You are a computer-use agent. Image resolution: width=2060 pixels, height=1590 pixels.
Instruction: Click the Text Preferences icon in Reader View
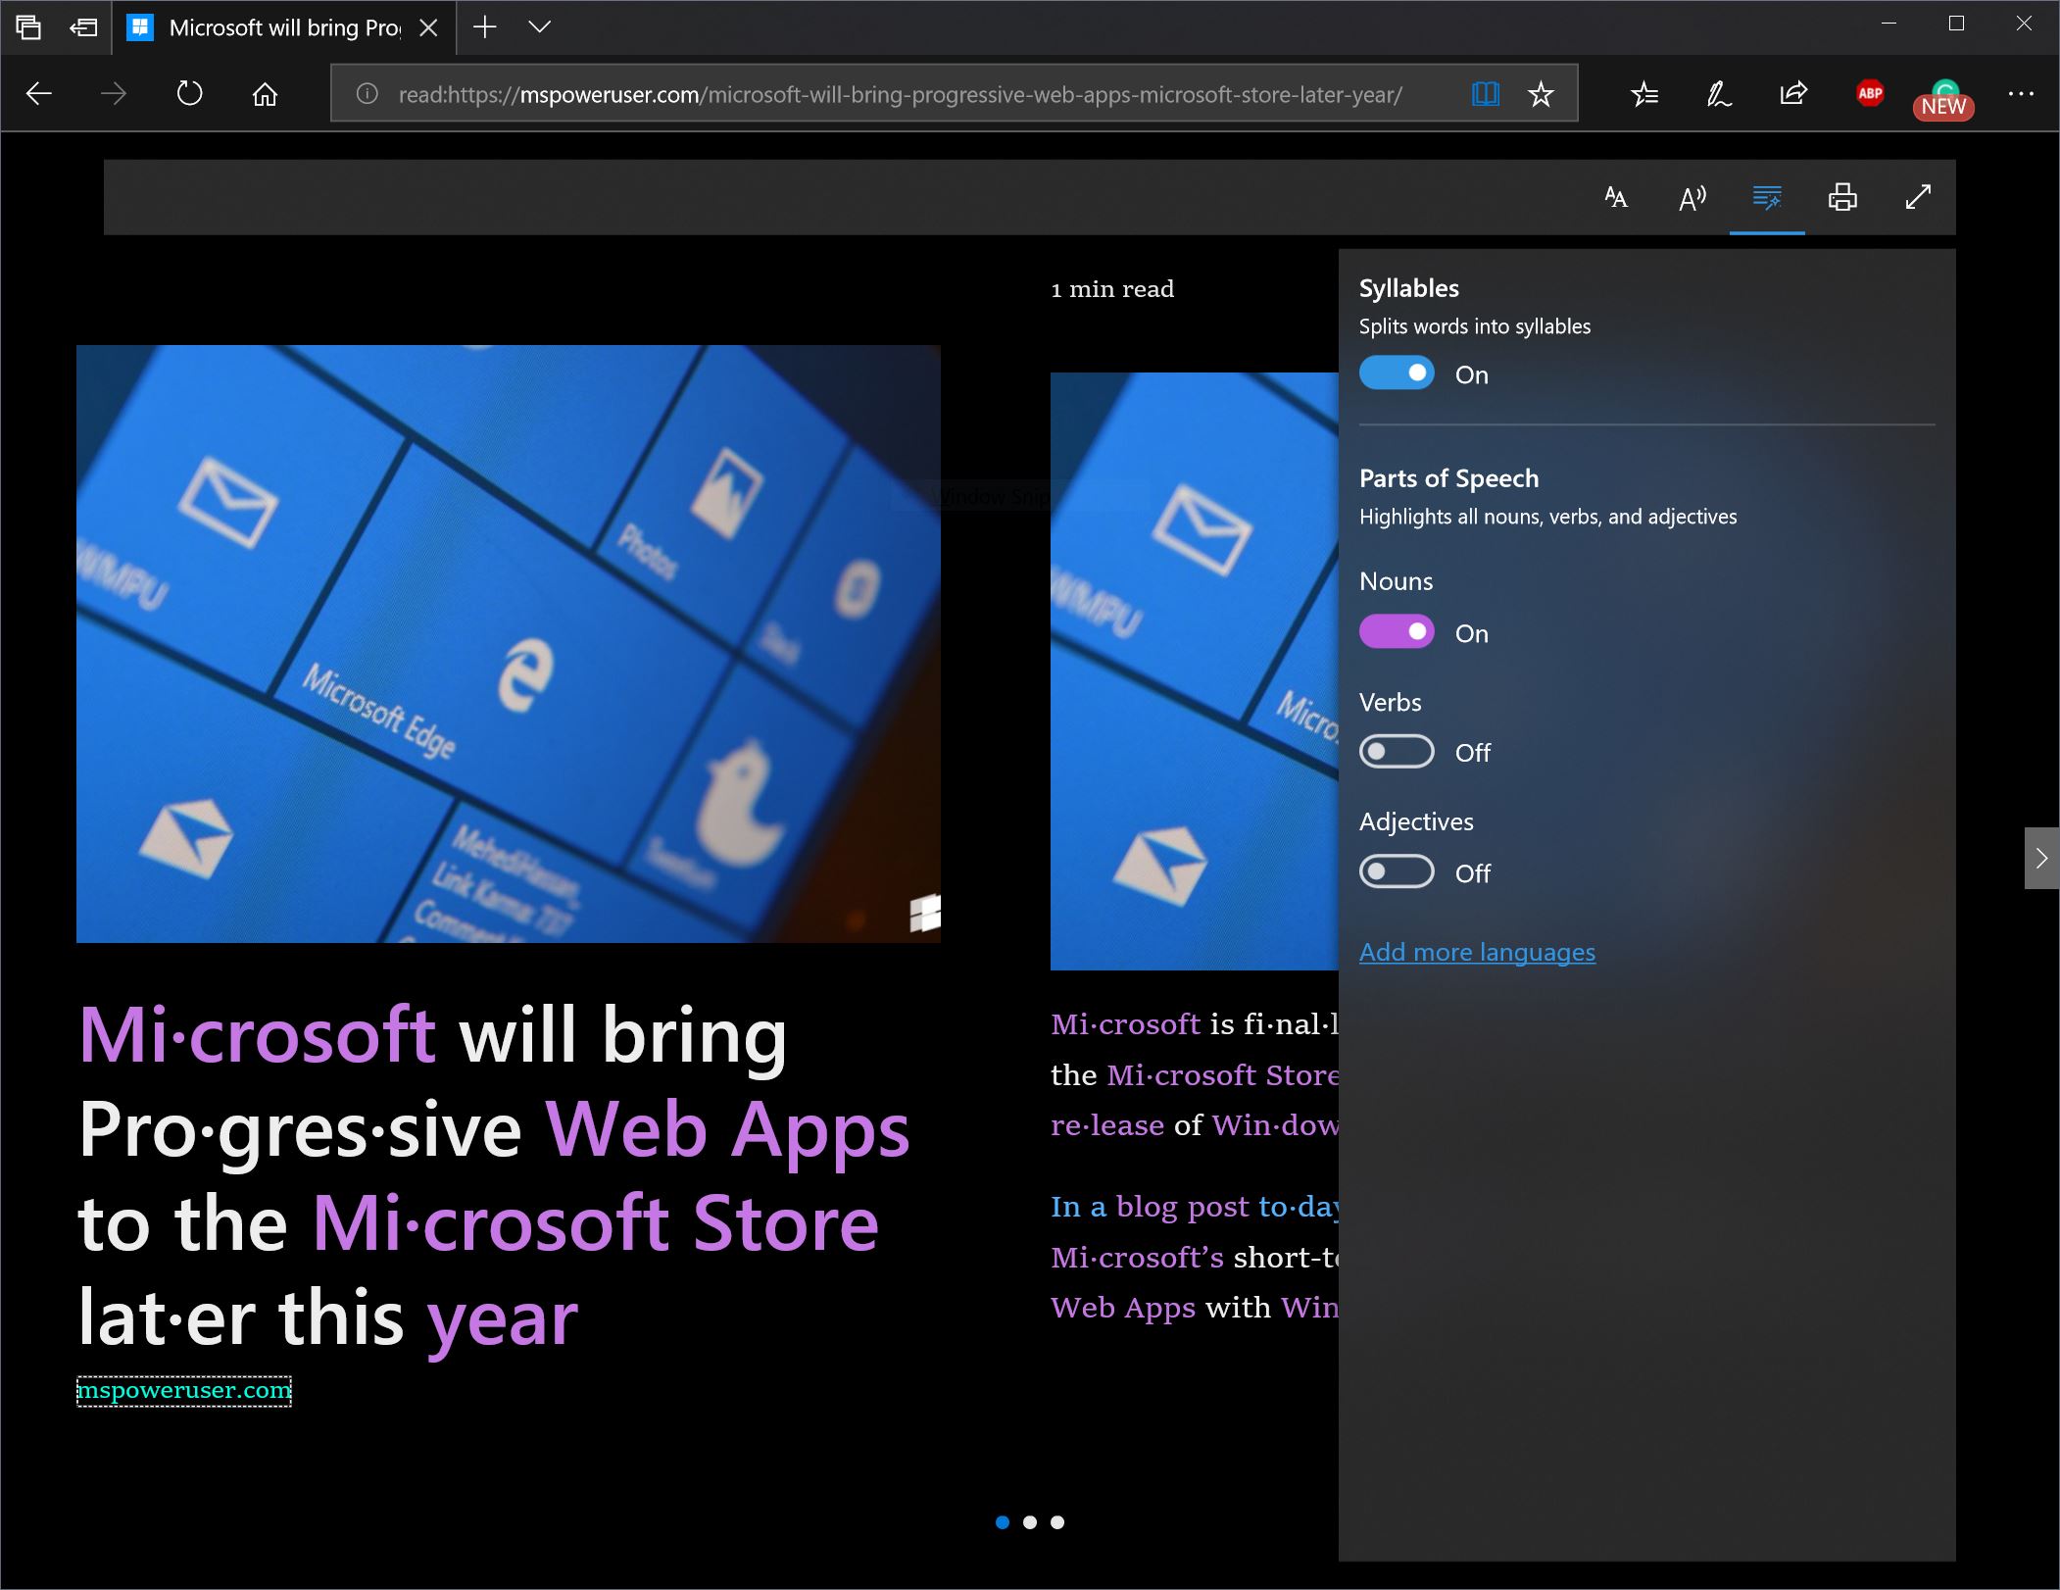click(x=1616, y=197)
